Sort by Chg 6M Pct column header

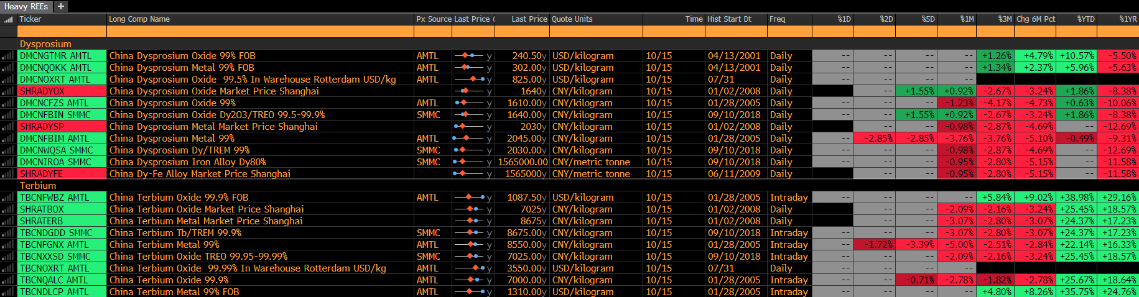coord(1035,19)
